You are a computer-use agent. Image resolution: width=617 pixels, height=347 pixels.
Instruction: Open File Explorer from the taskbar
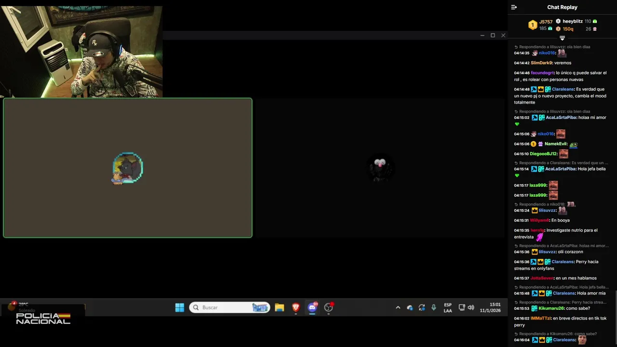[280, 307]
